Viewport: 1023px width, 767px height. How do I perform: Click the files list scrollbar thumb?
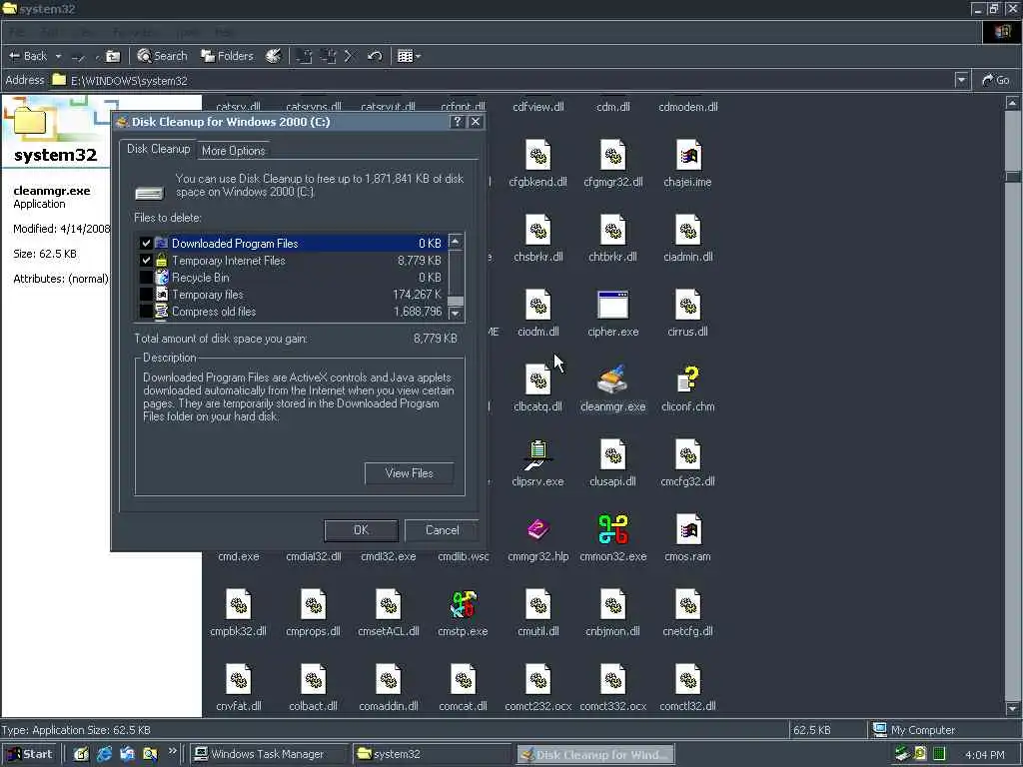coord(456,301)
